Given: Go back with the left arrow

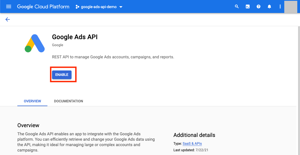Looking at the screenshot, I should [8, 19].
